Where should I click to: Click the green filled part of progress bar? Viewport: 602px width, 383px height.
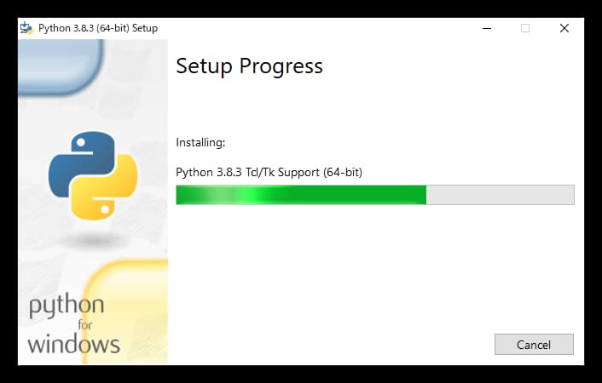pos(301,195)
